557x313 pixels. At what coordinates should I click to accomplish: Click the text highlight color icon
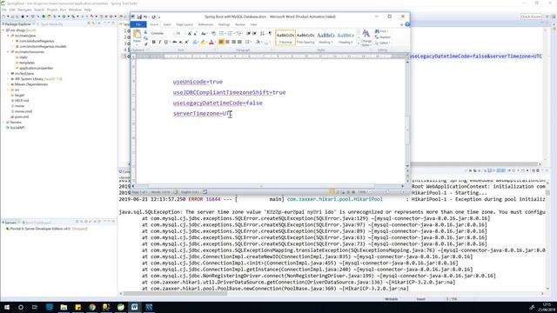[203, 43]
